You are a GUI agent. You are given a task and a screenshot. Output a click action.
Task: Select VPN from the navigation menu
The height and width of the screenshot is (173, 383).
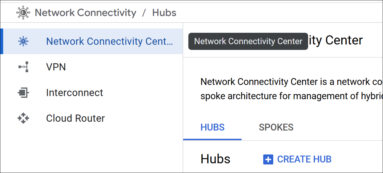56,67
